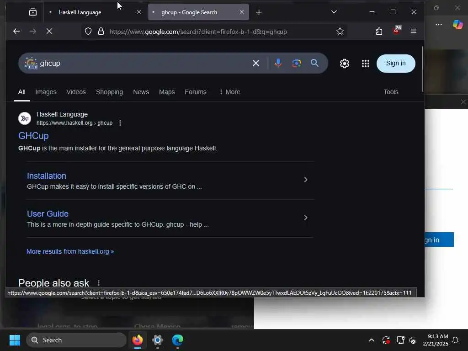Open the GHCup result title link
Image resolution: width=468 pixels, height=351 pixels.
[33, 135]
